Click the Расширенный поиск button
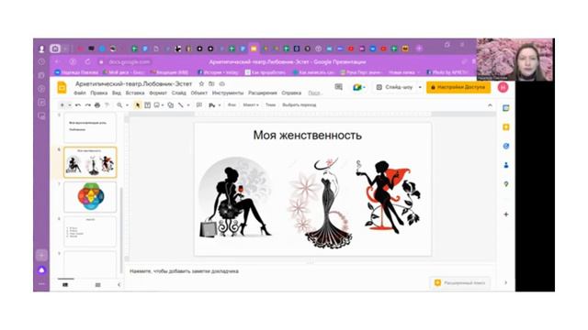Screen dimensions: 588x330 459,283
